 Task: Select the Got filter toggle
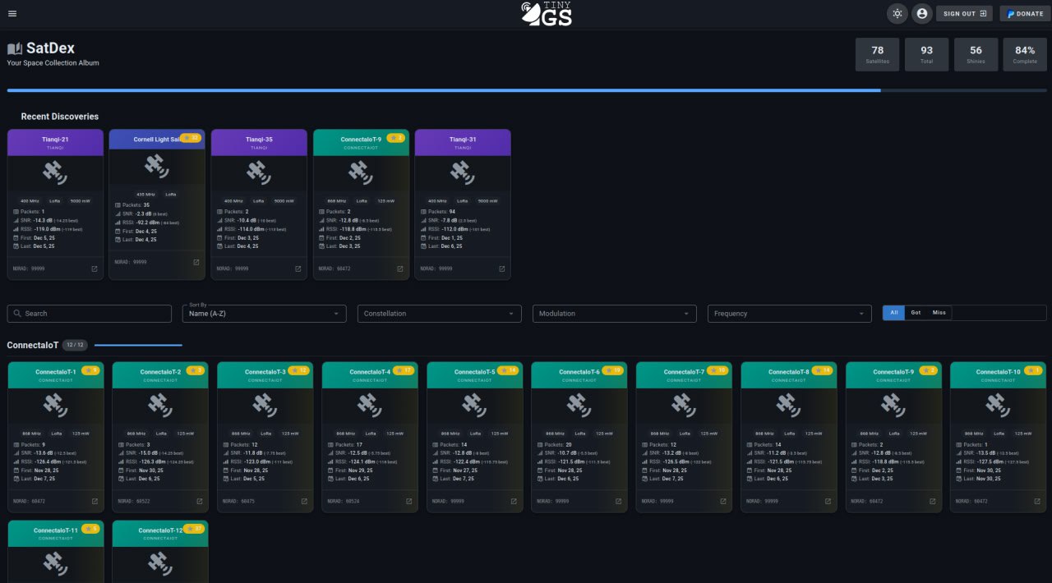click(916, 313)
